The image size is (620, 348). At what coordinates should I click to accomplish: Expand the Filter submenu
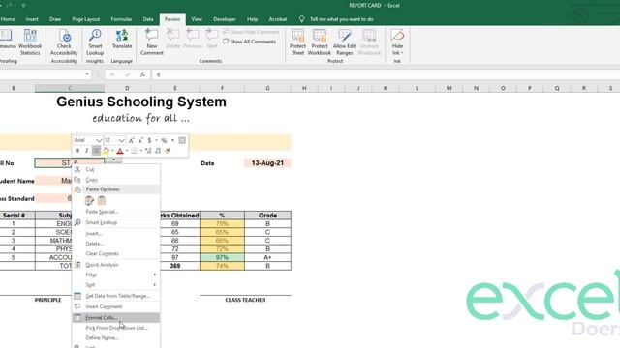click(x=155, y=275)
